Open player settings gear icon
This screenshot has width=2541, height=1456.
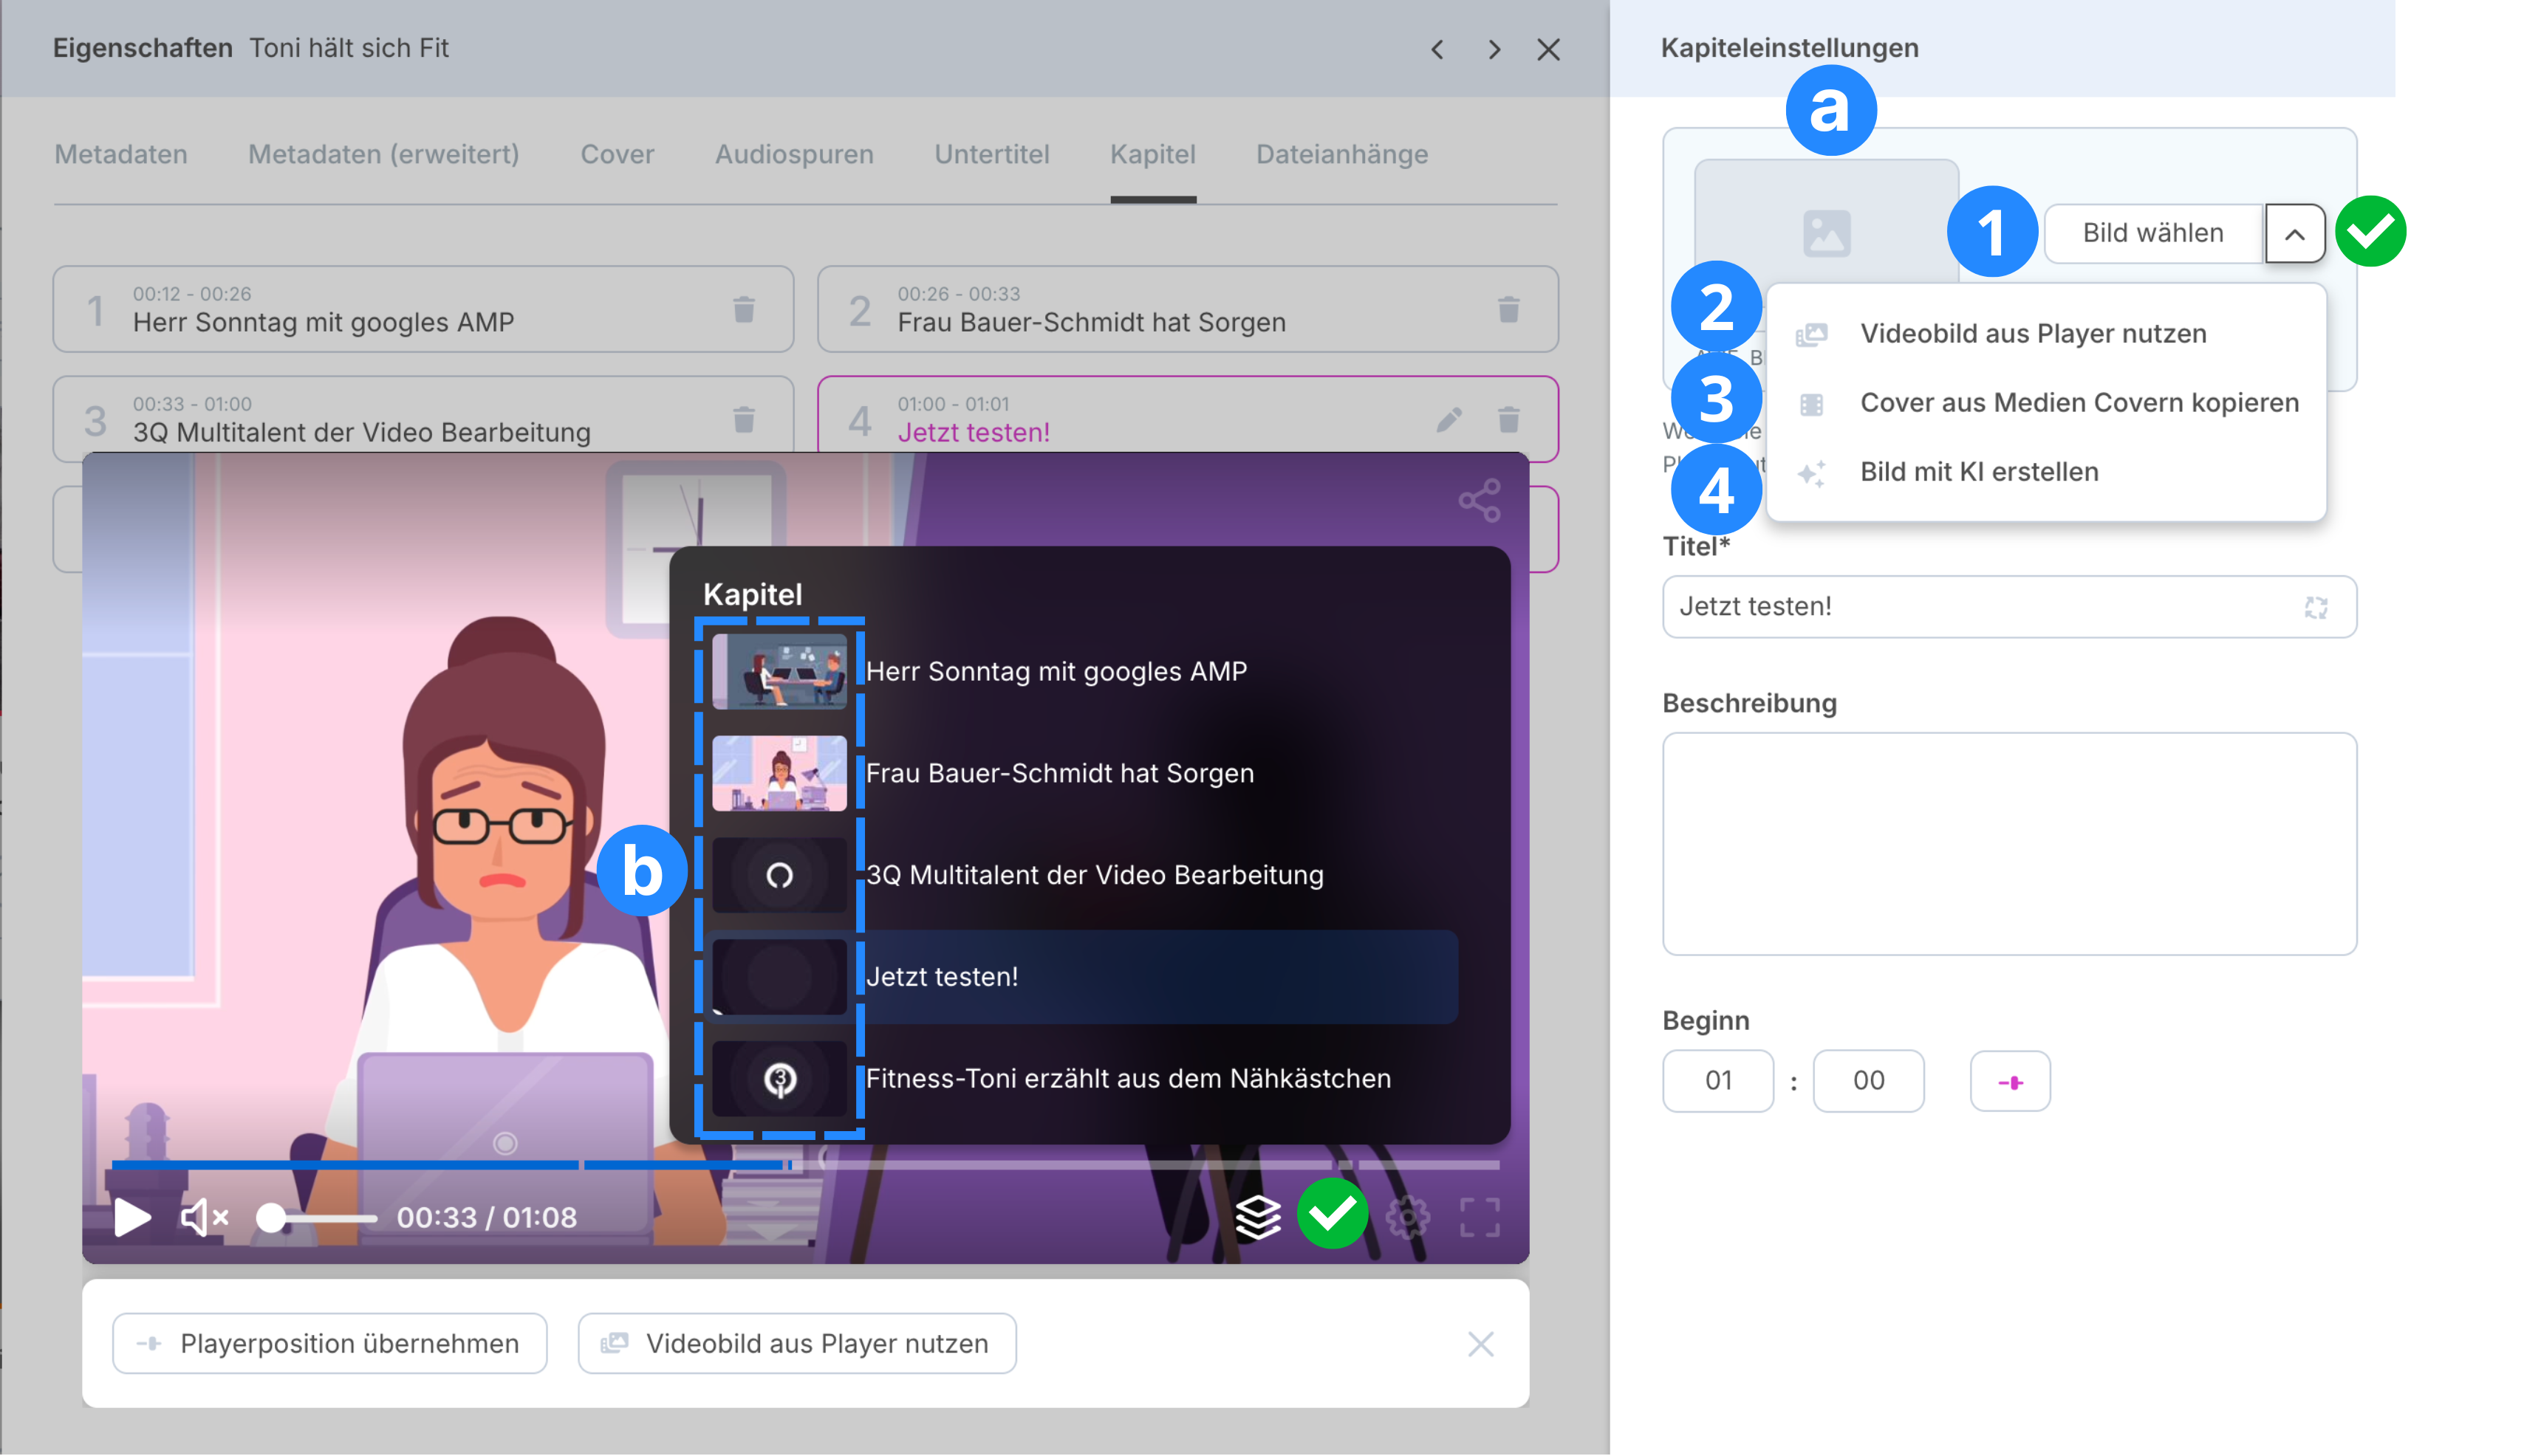point(1408,1217)
